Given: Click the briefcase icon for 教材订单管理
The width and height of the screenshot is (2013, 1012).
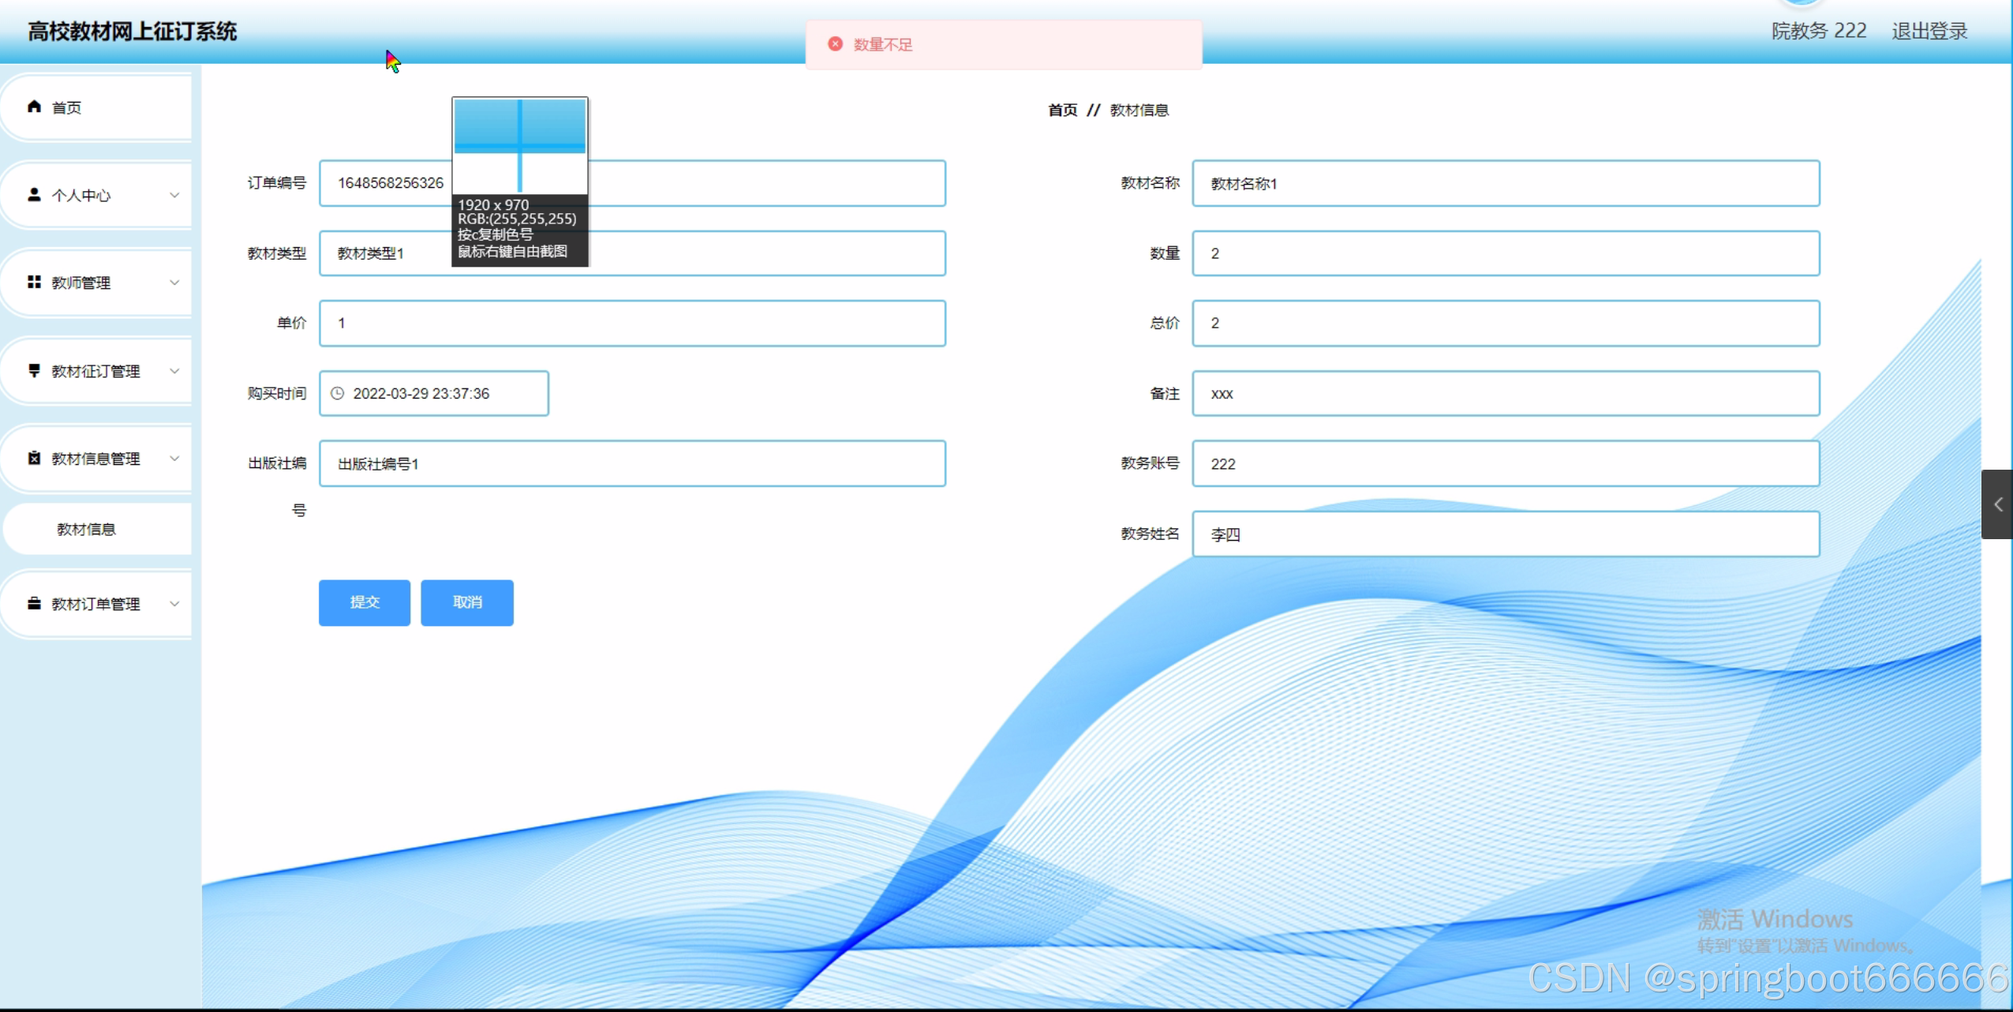Looking at the screenshot, I should click(34, 603).
